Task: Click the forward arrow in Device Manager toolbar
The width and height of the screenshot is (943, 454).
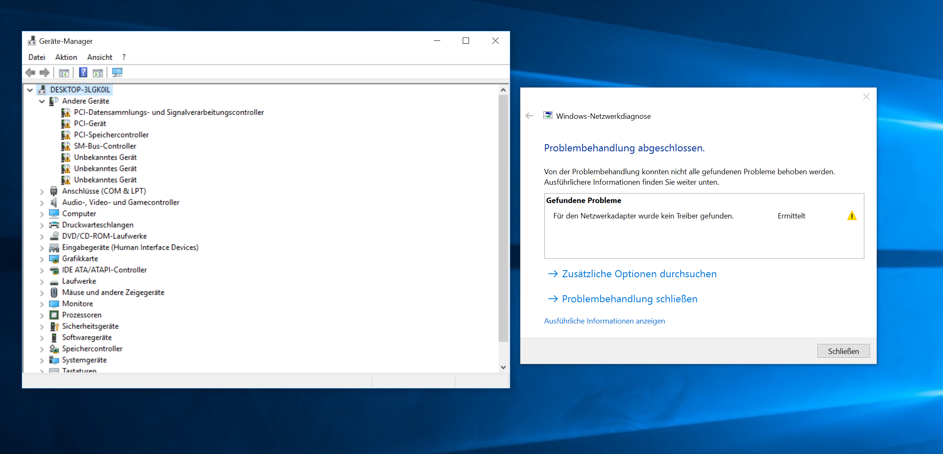Action: pos(45,73)
